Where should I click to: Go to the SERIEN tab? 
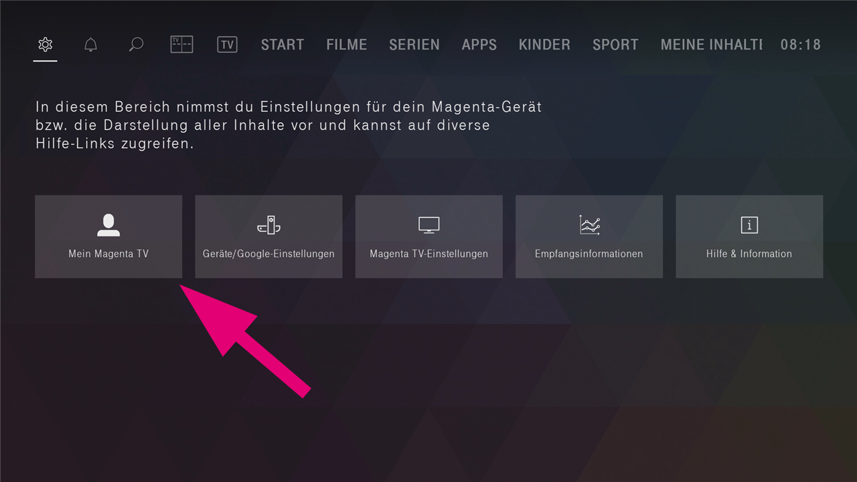click(414, 44)
